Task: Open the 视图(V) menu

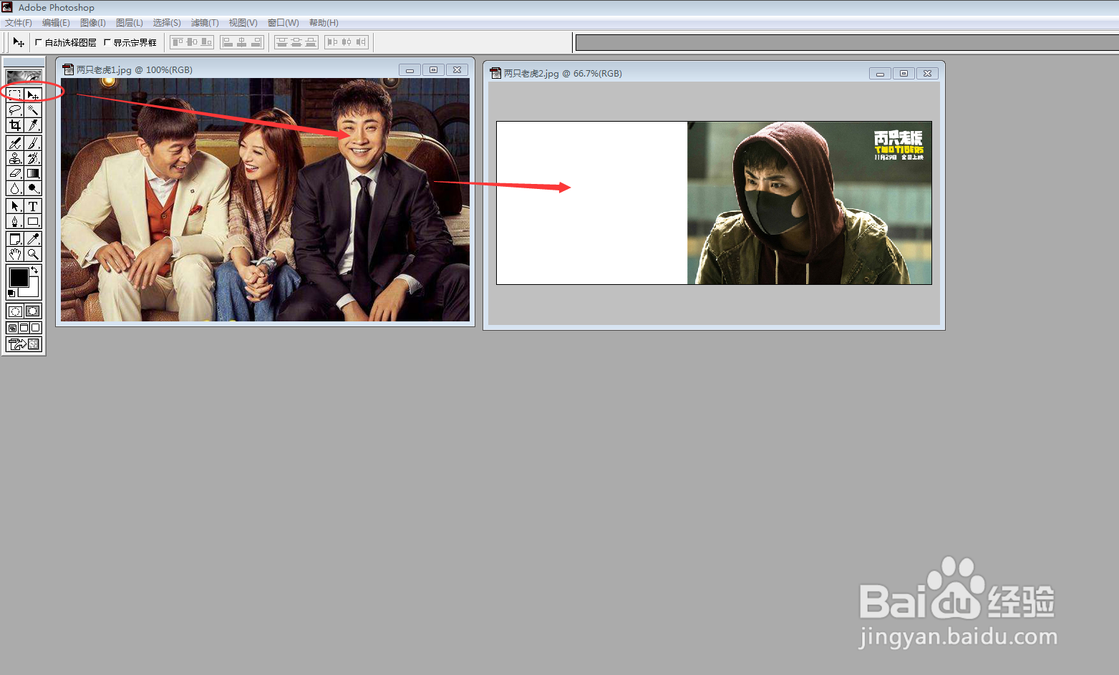Action: (243, 23)
